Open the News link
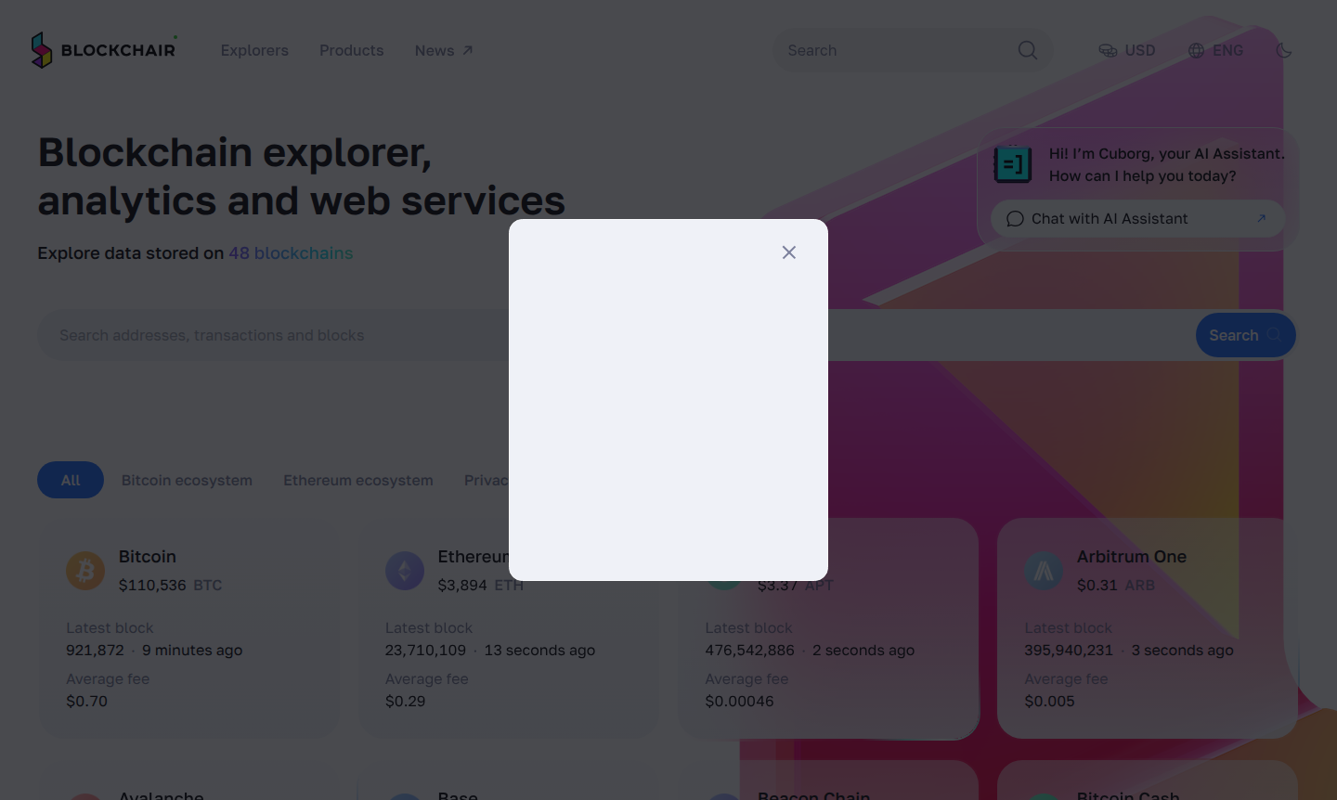This screenshot has height=800, width=1337. pos(443,50)
